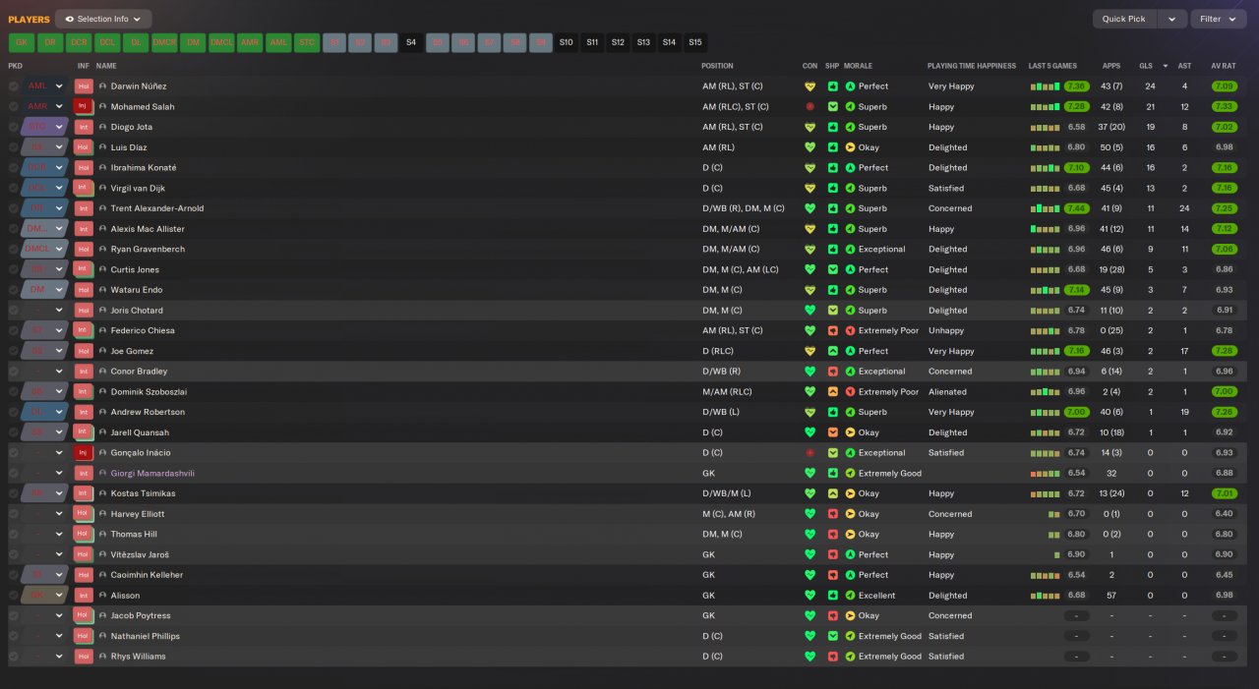Screen dimensions: 1259x689
Task: Click Darwin Núñez's Hol status badge
Action: click(84, 86)
